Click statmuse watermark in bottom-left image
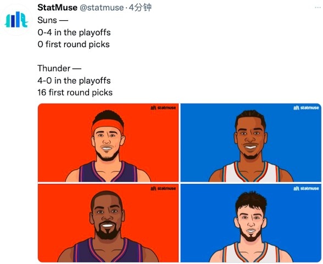Image resolution: width=323 pixels, height=264 pixels. click(x=163, y=188)
